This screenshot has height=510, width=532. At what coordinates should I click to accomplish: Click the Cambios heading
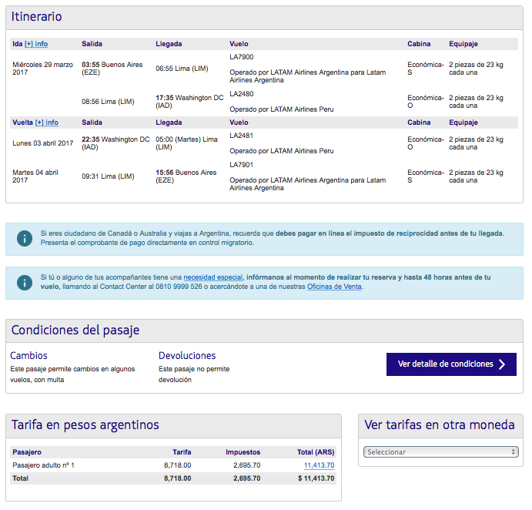28,356
